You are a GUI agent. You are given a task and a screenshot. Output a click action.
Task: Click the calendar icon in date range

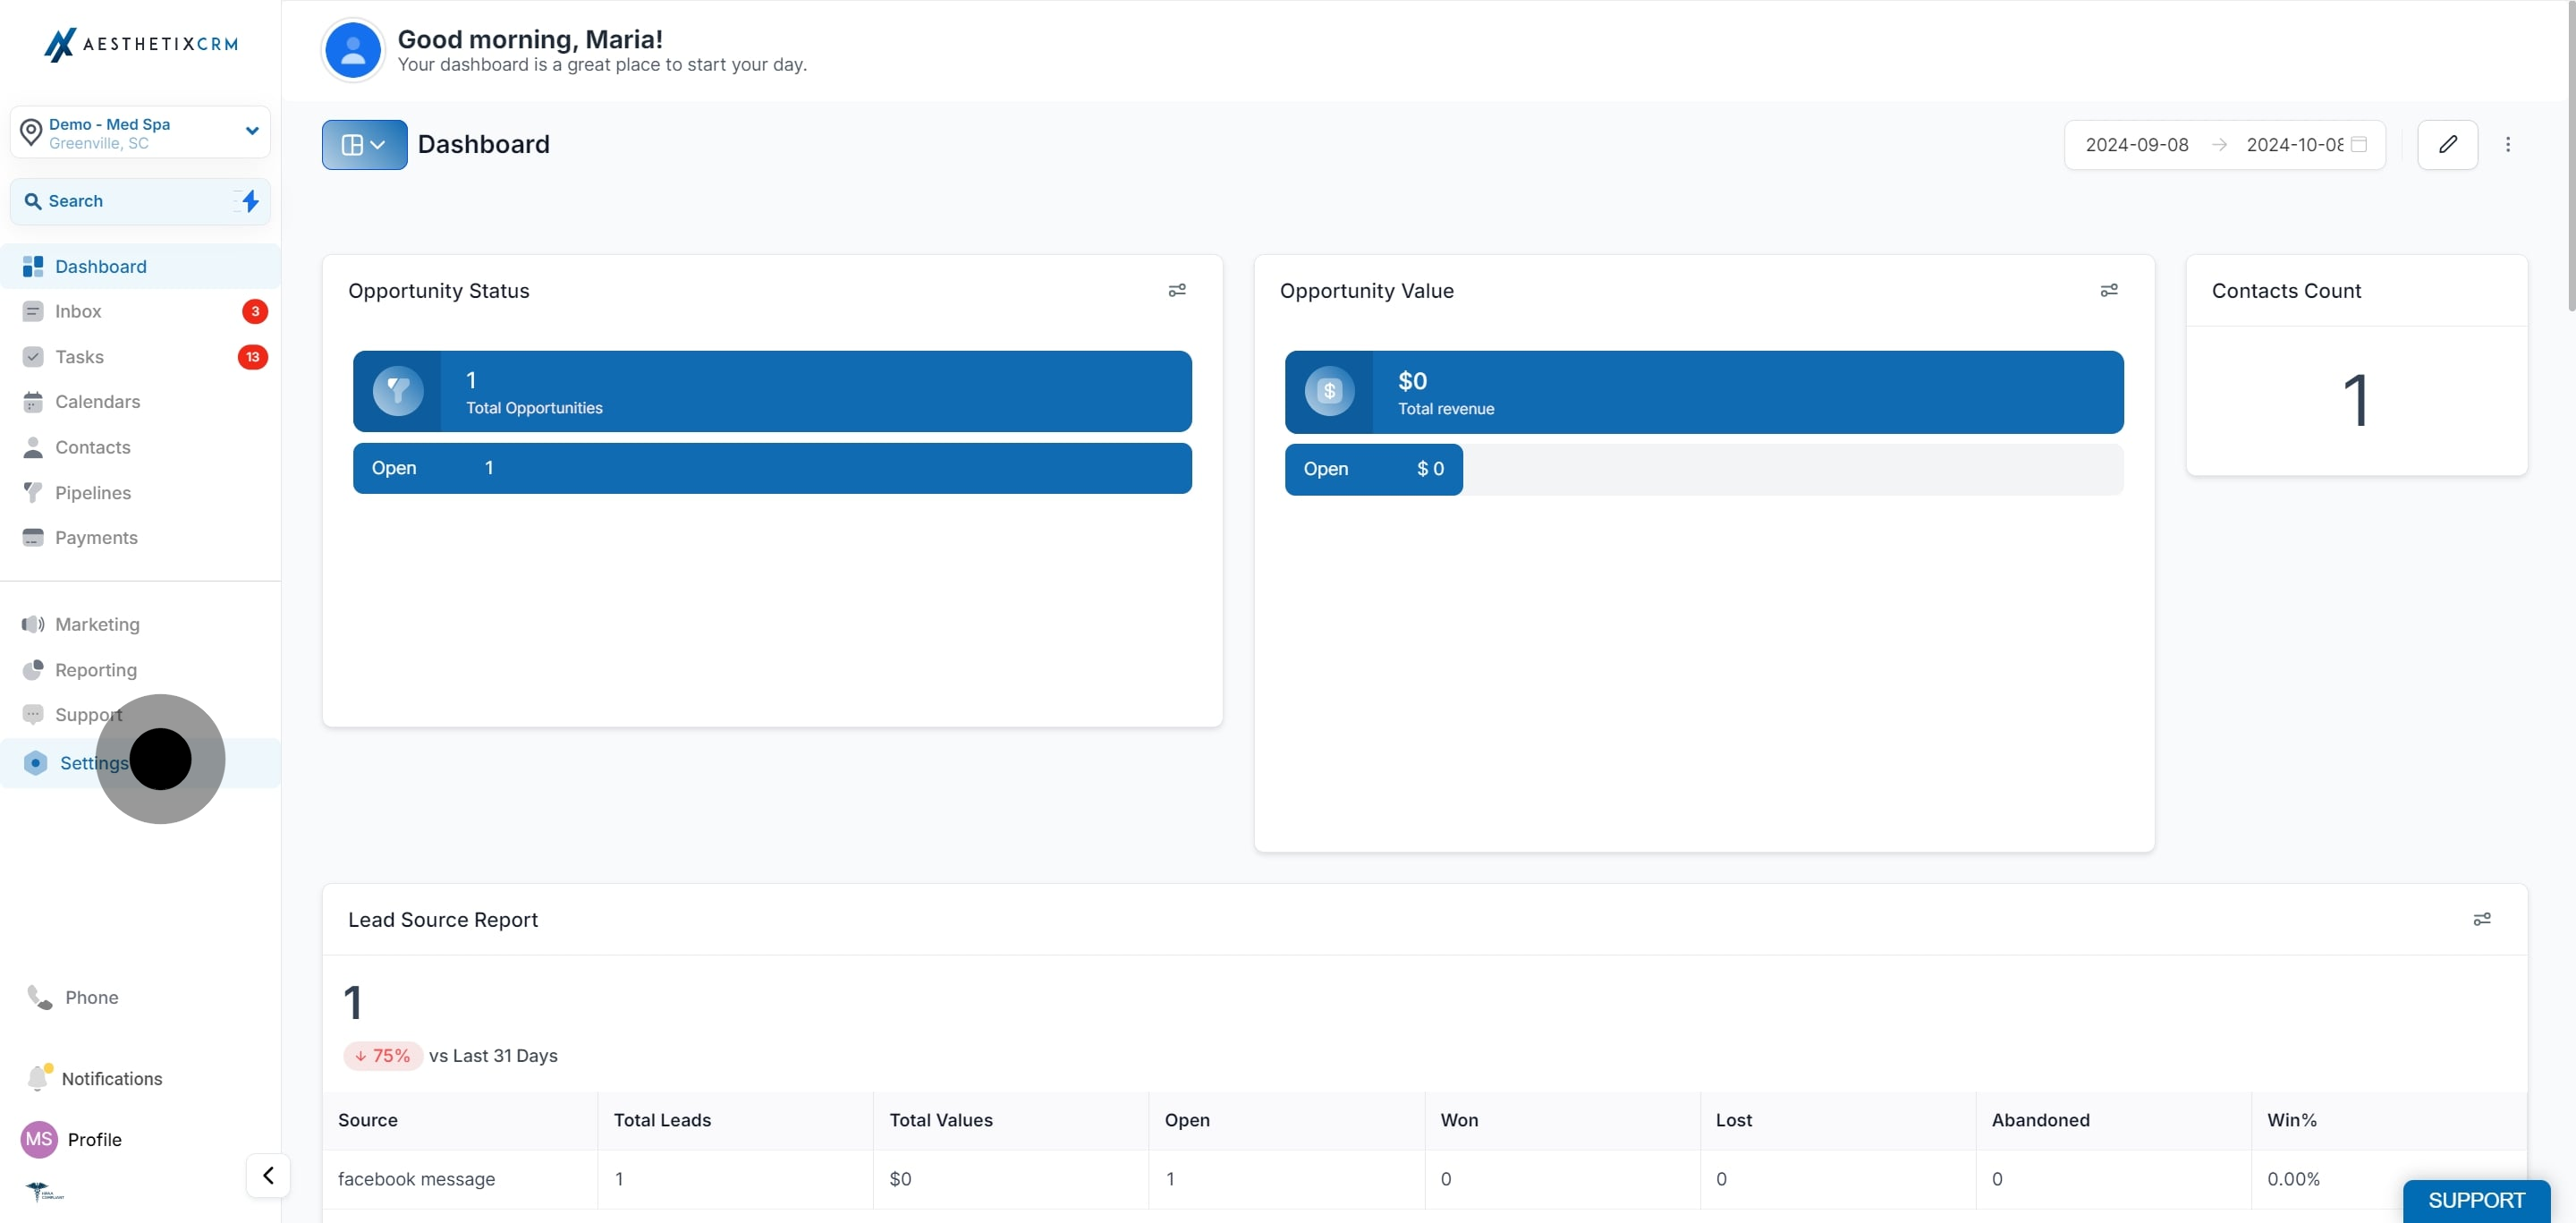click(x=2359, y=145)
